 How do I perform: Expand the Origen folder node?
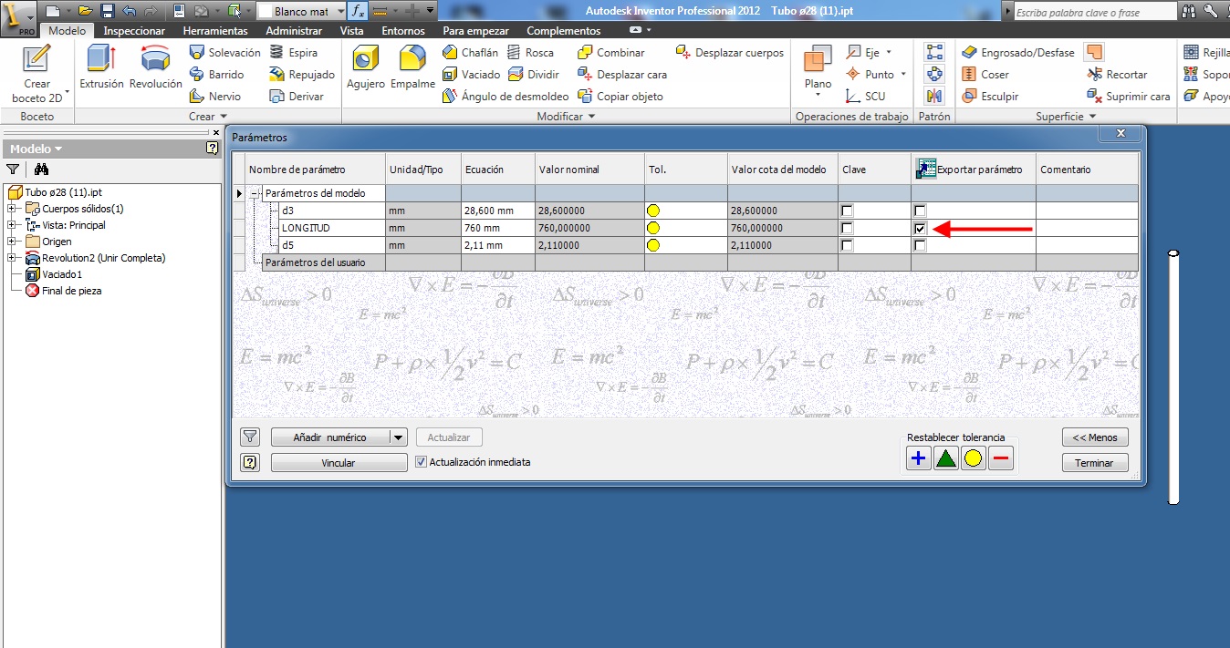pos(11,242)
